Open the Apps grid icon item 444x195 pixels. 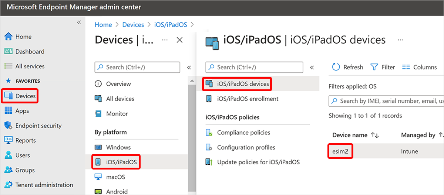(8, 111)
